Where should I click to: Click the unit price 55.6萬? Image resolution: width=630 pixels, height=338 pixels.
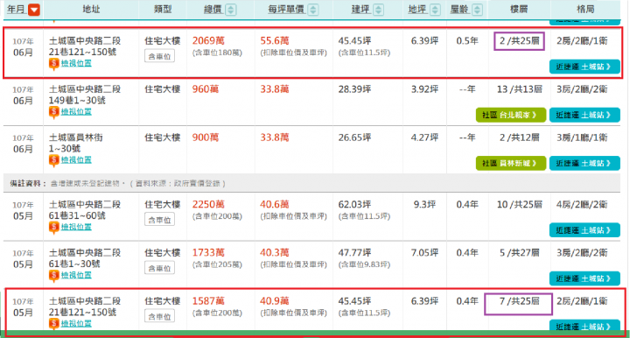point(275,40)
